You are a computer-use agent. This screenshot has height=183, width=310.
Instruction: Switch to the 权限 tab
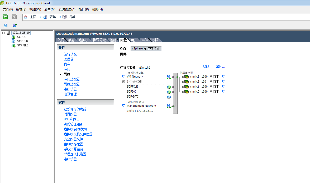point(155,40)
